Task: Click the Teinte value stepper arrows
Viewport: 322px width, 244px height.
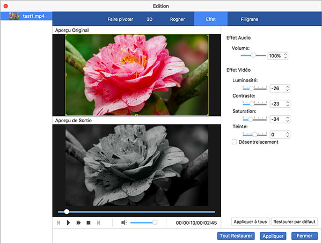Action: (x=288, y=135)
